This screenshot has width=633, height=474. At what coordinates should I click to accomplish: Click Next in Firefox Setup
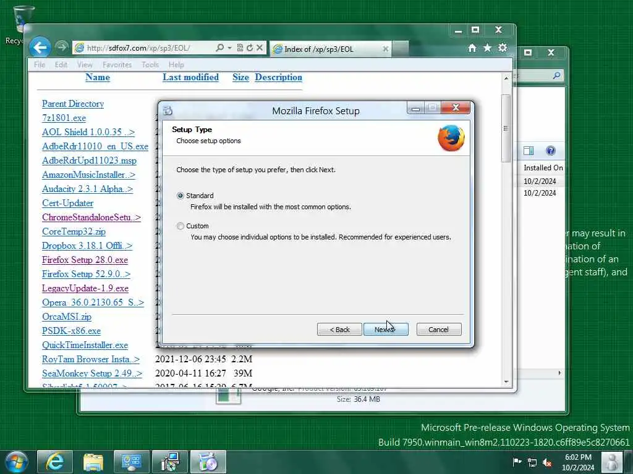(x=386, y=330)
